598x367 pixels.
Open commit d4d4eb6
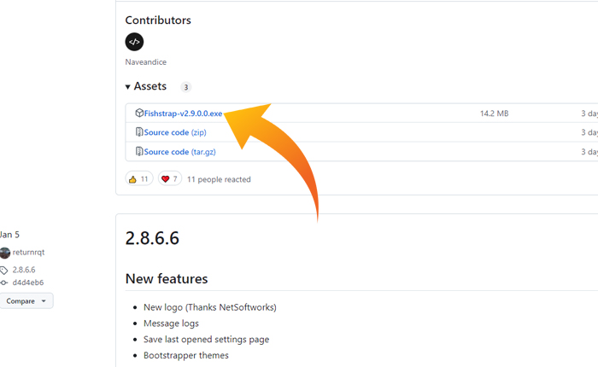[x=27, y=283]
